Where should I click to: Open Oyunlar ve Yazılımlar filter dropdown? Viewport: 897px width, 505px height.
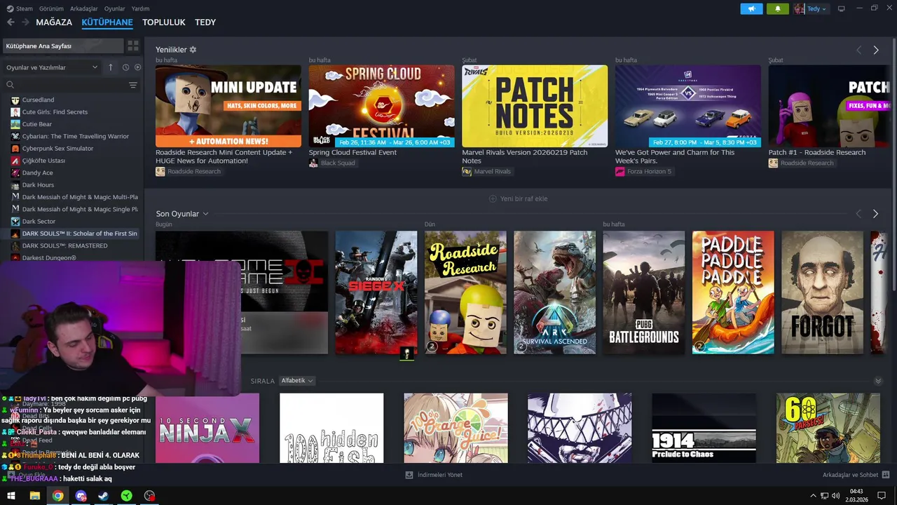coord(52,67)
